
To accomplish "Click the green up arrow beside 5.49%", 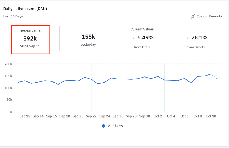I will (134, 38).
